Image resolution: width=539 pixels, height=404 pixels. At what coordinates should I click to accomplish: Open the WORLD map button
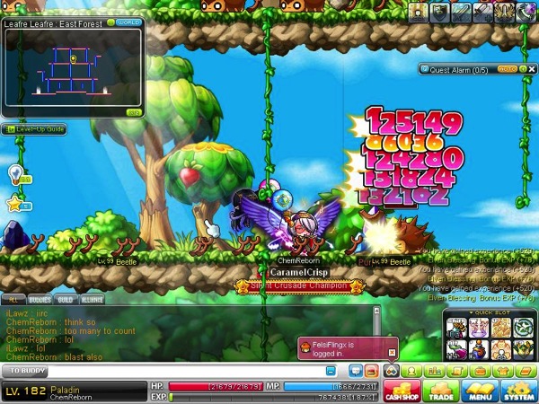(x=128, y=22)
